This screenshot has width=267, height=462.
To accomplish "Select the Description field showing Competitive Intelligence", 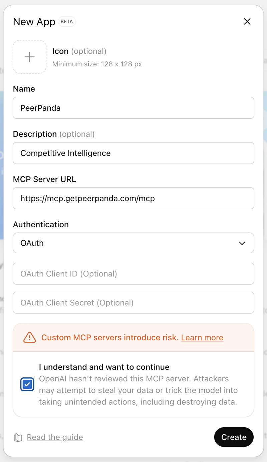I will click(133, 153).
